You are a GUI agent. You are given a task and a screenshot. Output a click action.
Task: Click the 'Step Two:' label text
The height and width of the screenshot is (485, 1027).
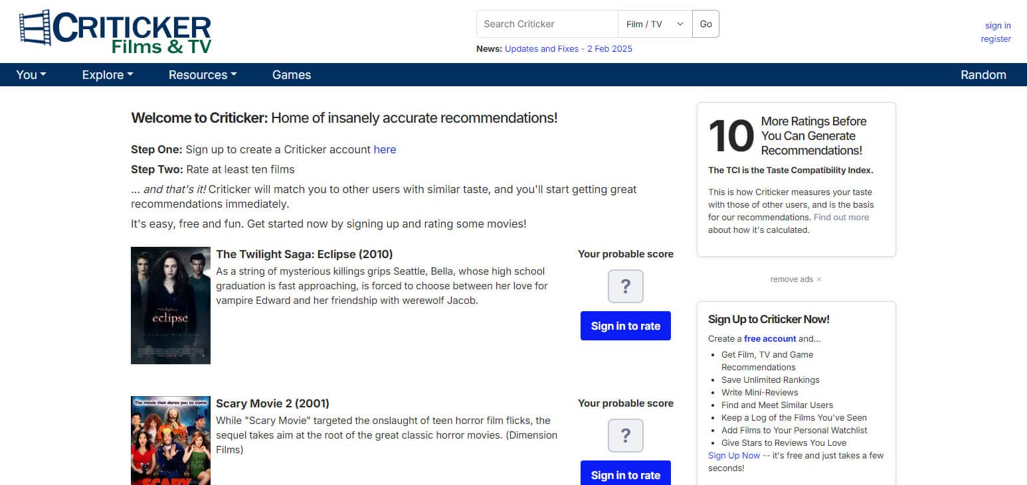157,169
